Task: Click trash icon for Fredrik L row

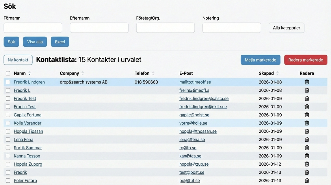Action: 307,90
